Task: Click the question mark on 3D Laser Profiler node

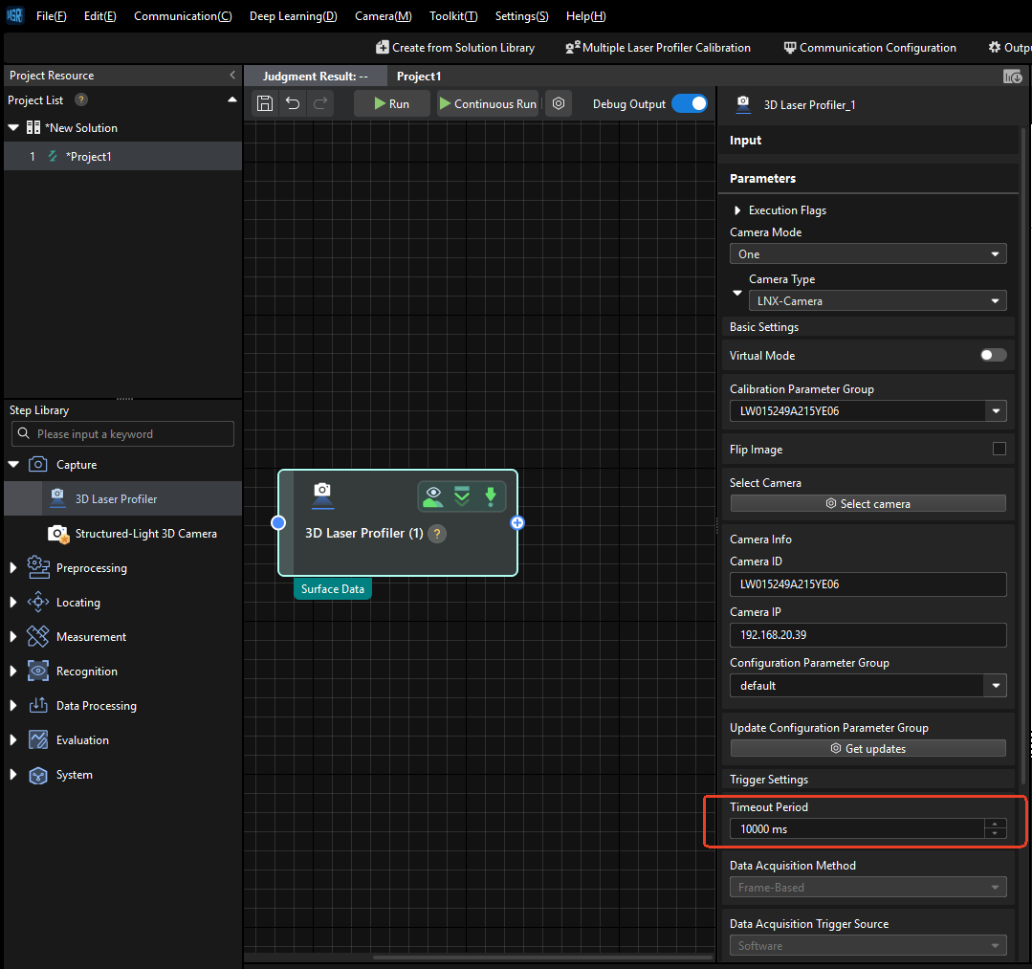Action: (437, 534)
